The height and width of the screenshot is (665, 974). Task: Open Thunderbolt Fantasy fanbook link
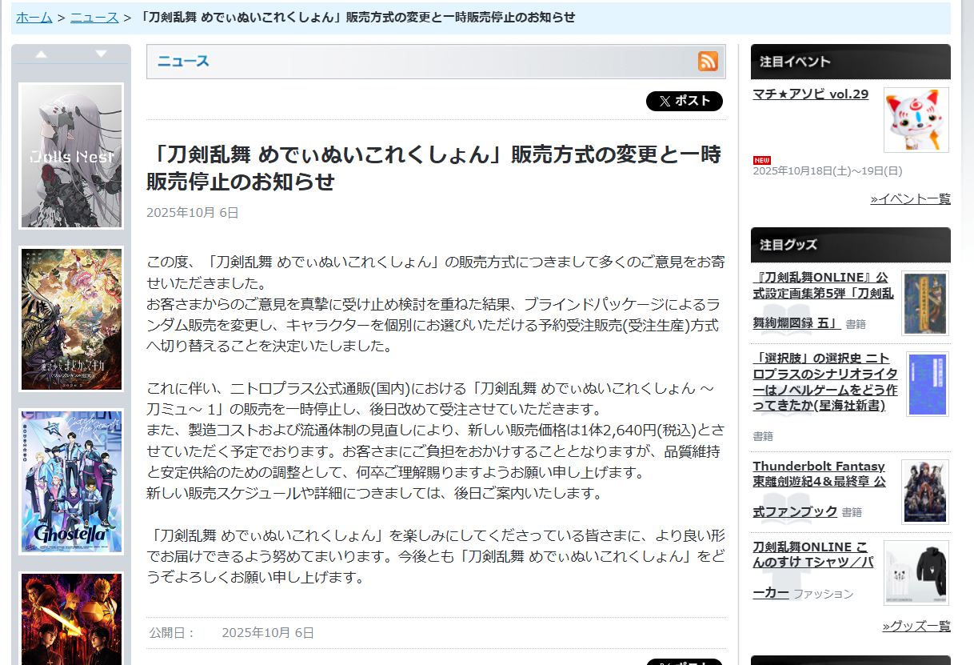pos(819,474)
